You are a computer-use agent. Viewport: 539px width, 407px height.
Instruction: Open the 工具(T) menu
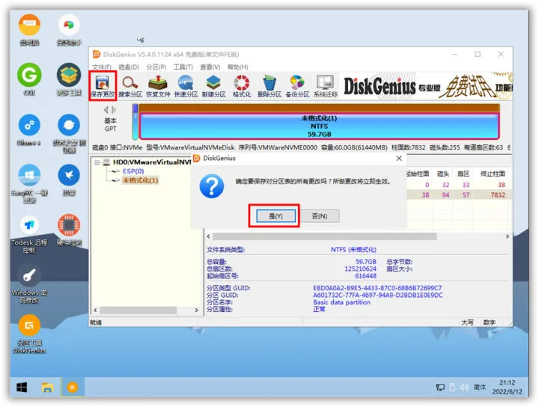[x=183, y=67]
